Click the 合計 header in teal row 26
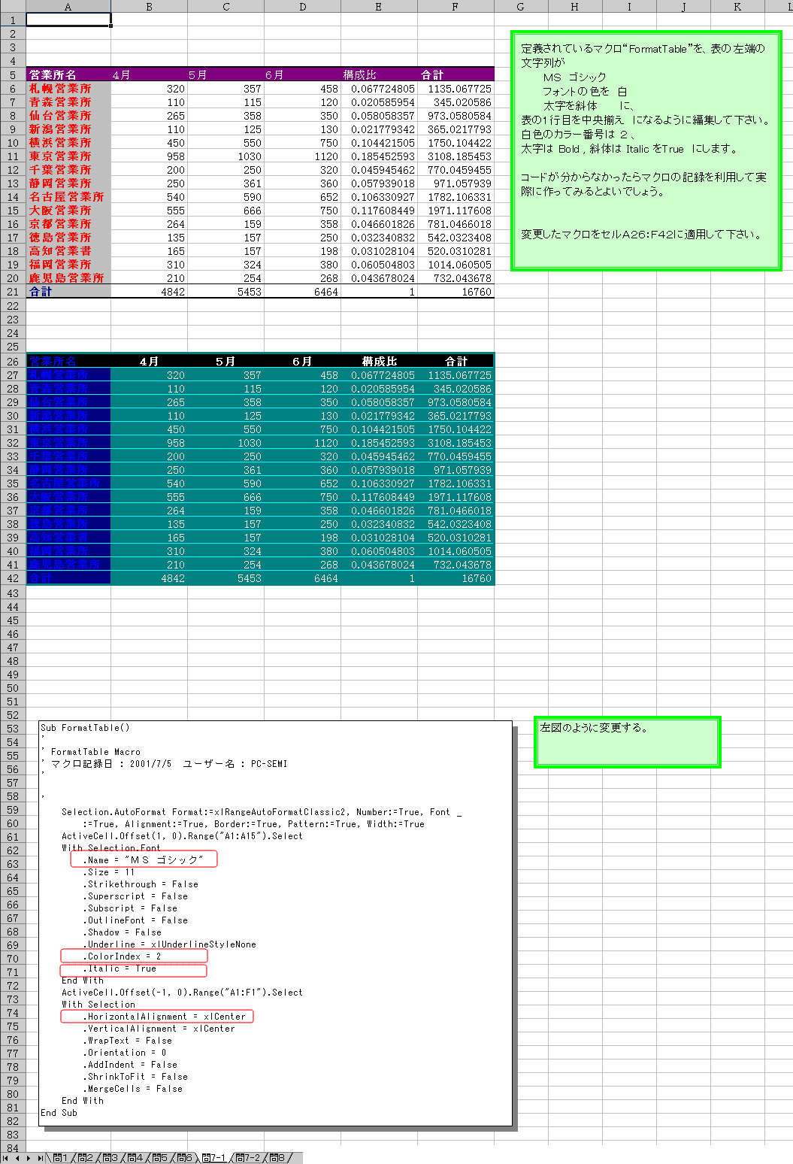793x1164 pixels. point(455,361)
